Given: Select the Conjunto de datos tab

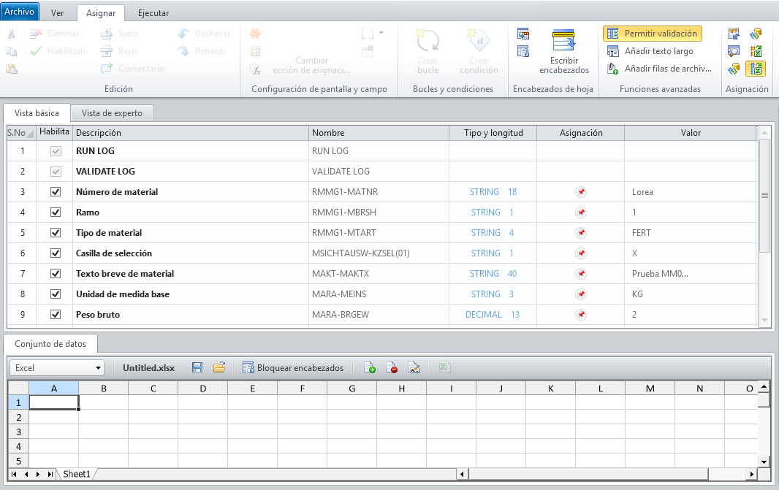Looking at the screenshot, I should pyautogui.click(x=50, y=343).
